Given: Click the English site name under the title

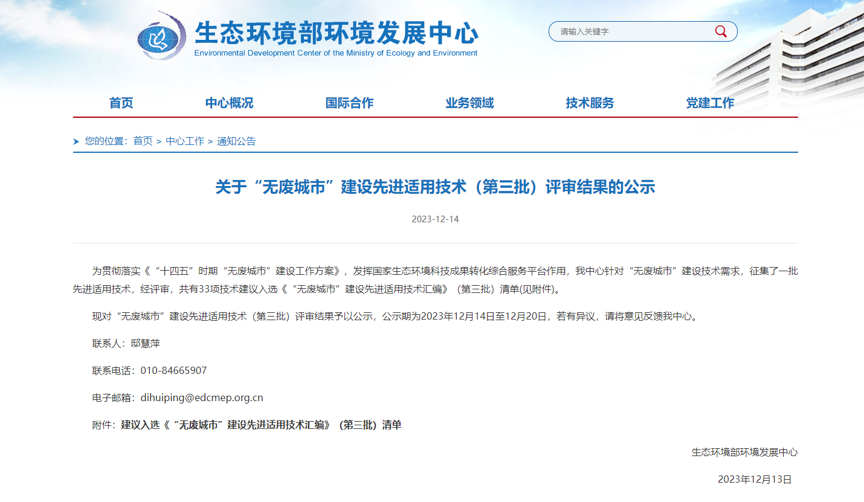Looking at the screenshot, I should (x=336, y=53).
